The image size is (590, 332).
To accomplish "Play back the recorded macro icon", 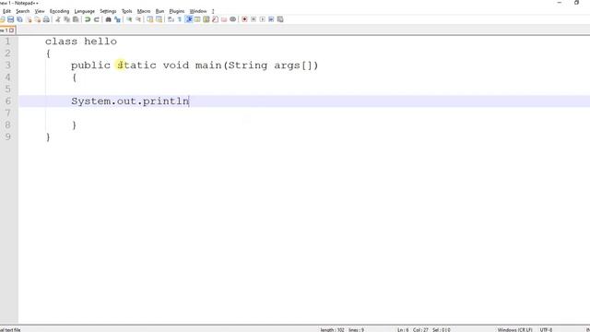I will tap(262, 19).
